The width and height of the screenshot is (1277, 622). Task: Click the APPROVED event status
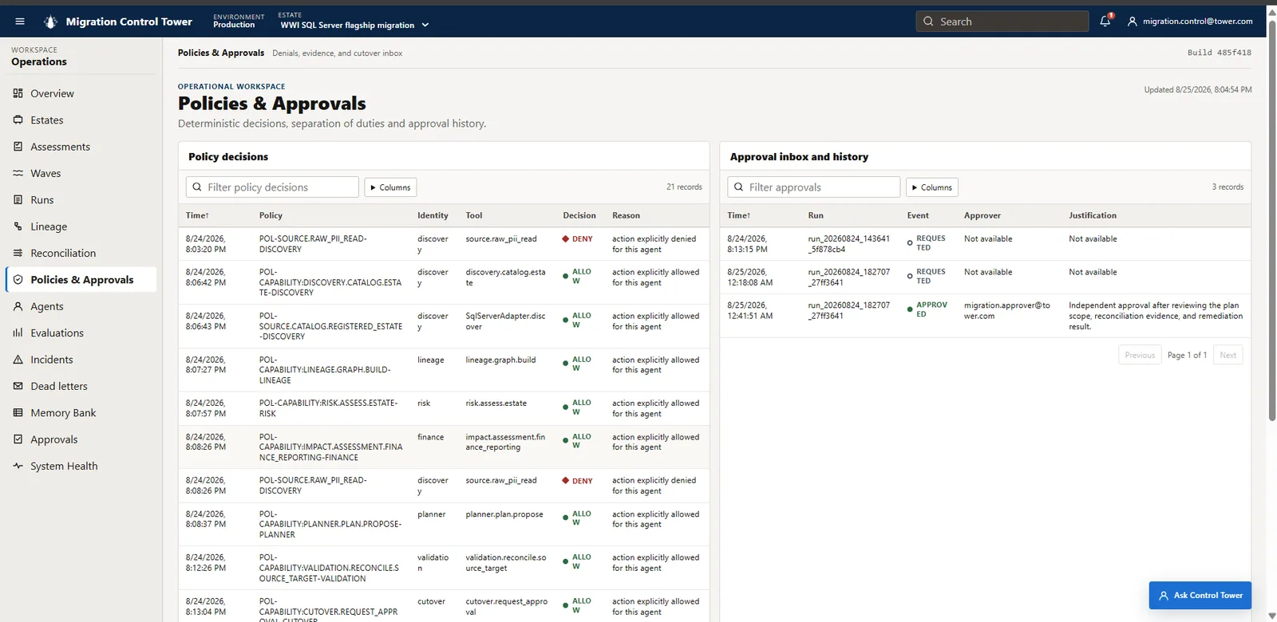click(927, 309)
